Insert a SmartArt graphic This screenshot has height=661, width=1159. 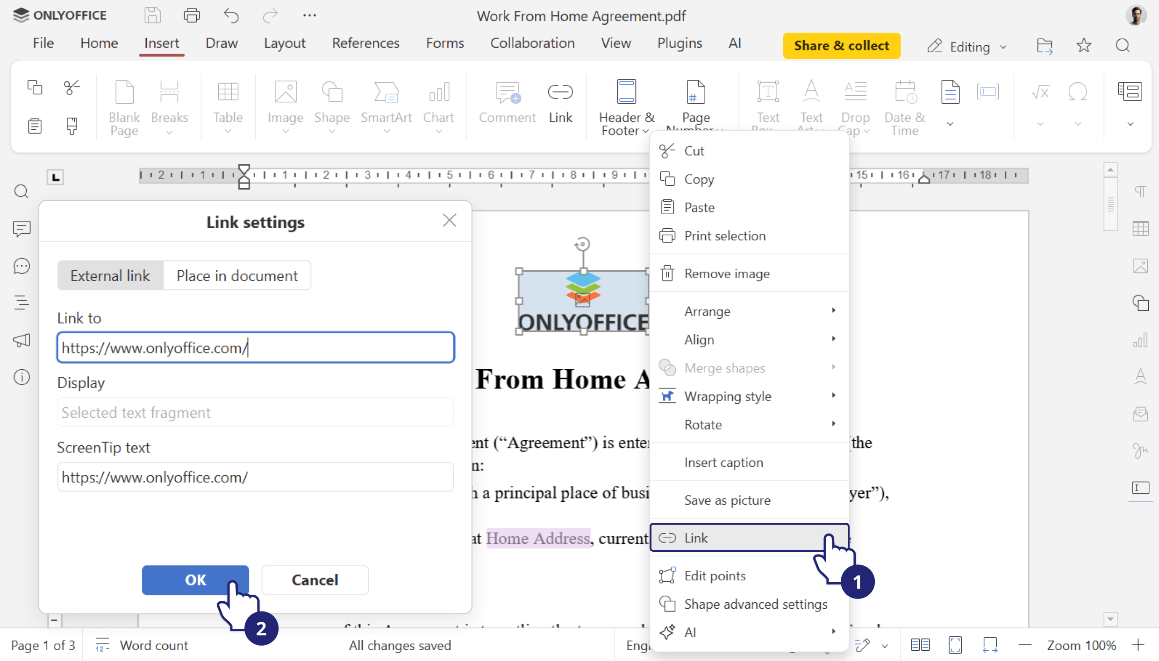click(386, 104)
